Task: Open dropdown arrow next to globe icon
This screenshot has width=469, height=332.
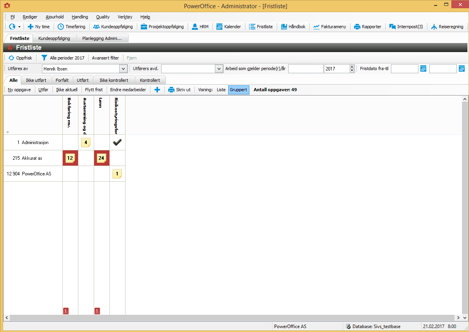Action: (20, 27)
